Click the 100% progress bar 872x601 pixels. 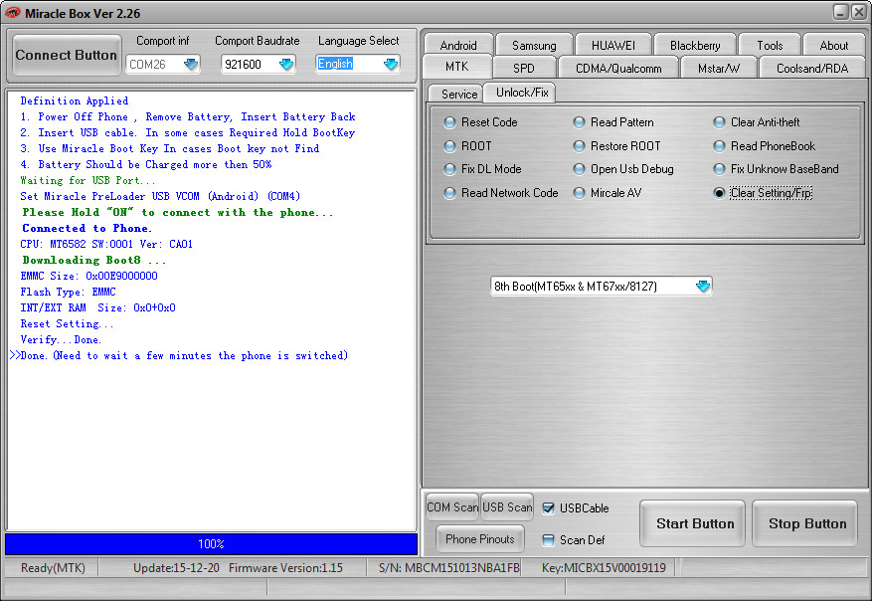point(212,544)
